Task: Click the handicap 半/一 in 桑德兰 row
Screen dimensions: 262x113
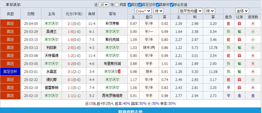Action: tap(149, 32)
